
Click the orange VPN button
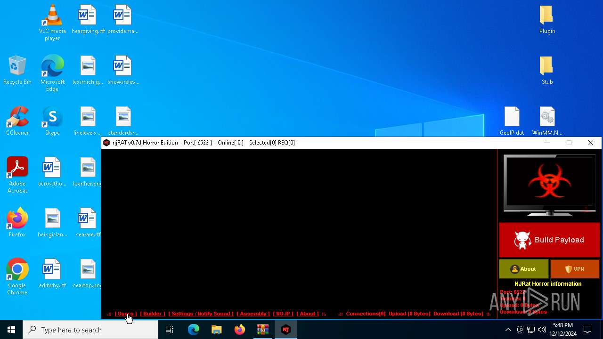[x=575, y=269]
